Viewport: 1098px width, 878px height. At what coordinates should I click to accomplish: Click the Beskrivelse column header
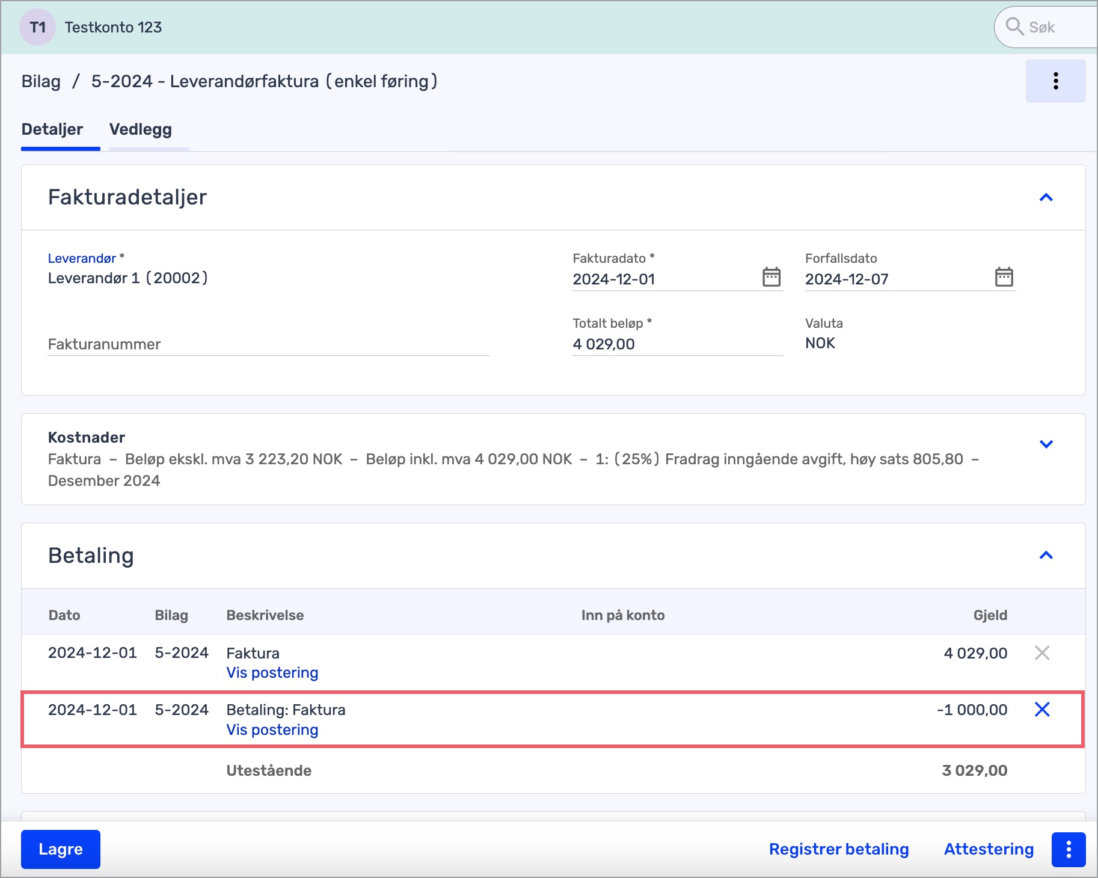point(265,615)
